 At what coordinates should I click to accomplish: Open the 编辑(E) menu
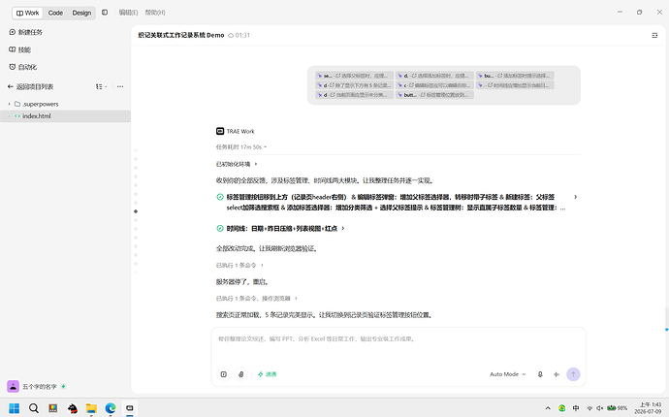point(128,13)
